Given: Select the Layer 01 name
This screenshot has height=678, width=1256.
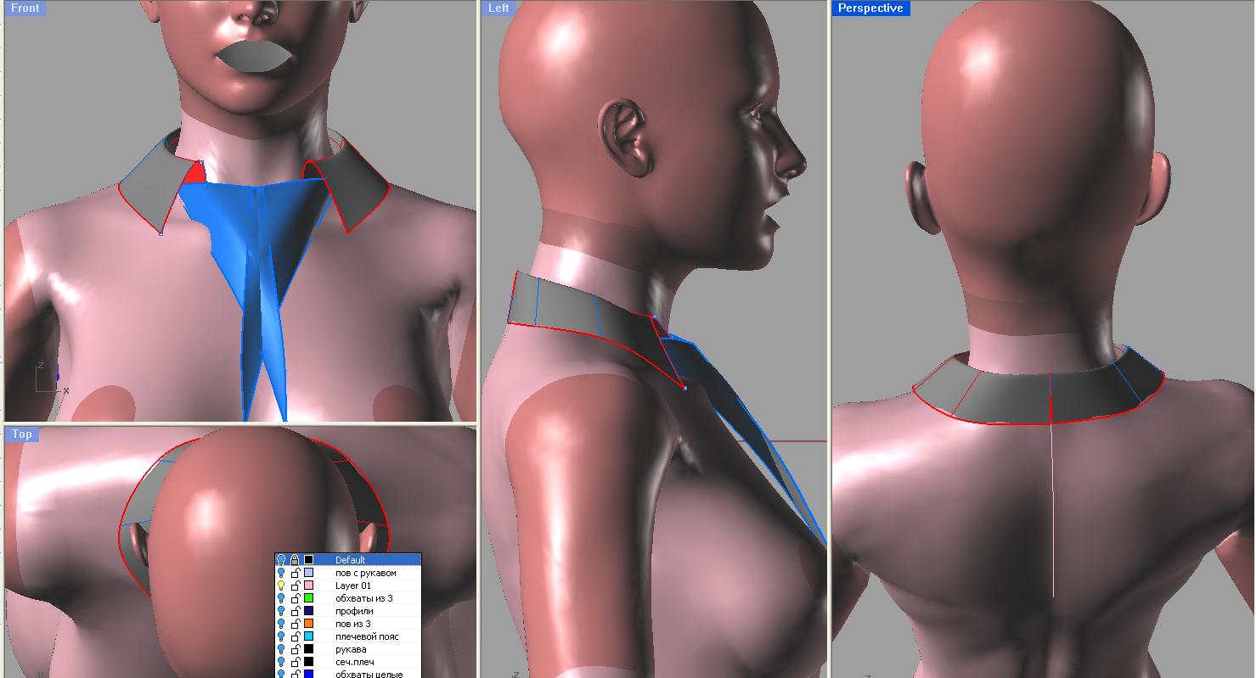Looking at the screenshot, I should coord(353,586).
